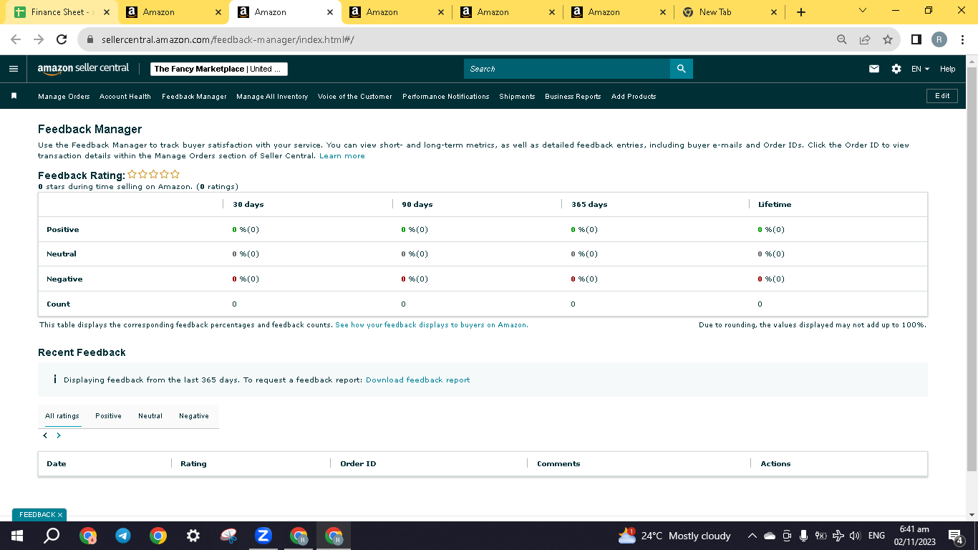Click Download feedback report
The image size is (978, 550).
pyautogui.click(x=418, y=380)
